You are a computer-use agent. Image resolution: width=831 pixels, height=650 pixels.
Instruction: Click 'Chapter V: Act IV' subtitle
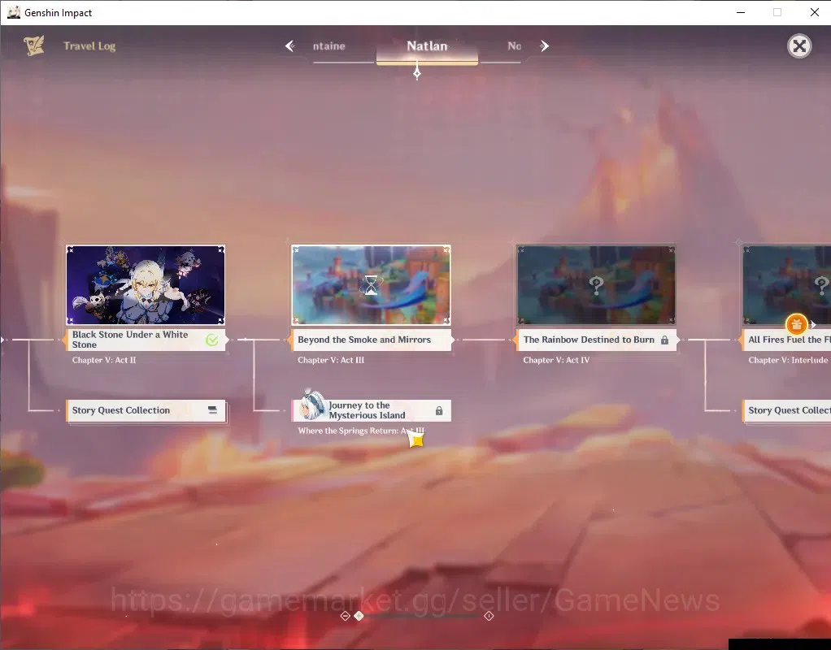click(x=556, y=360)
